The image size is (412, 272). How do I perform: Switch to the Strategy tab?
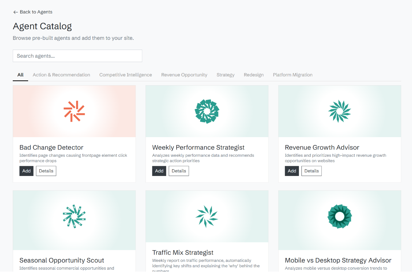tap(226, 75)
